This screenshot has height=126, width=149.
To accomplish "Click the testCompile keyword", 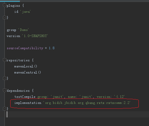I will pos(25,97).
